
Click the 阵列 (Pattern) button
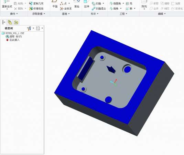point(144,5)
